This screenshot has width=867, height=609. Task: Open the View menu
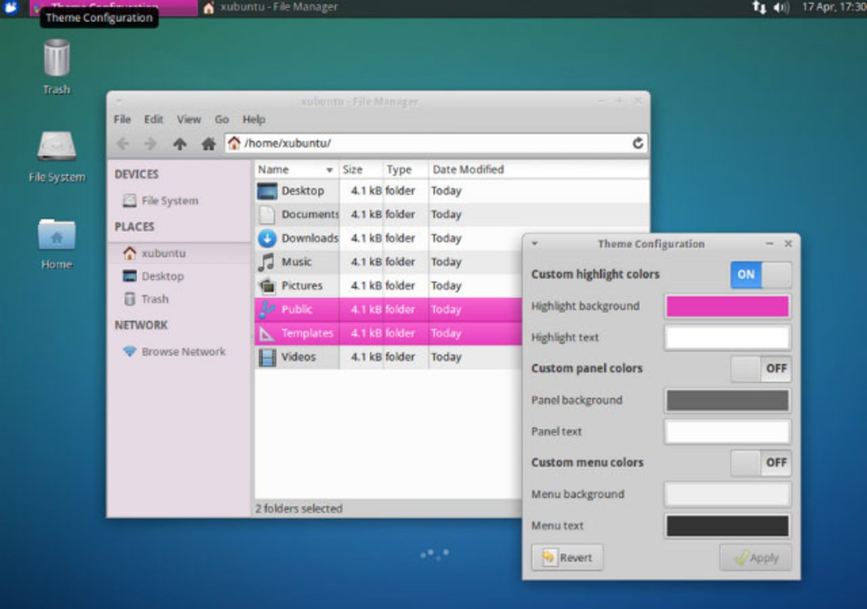click(x=188, y=120)
